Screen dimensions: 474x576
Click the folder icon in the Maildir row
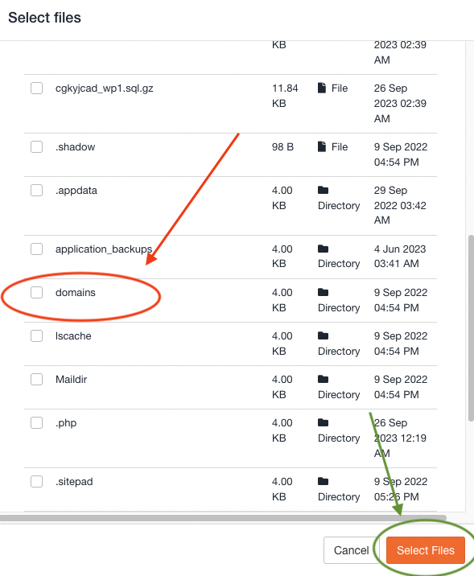323,379
